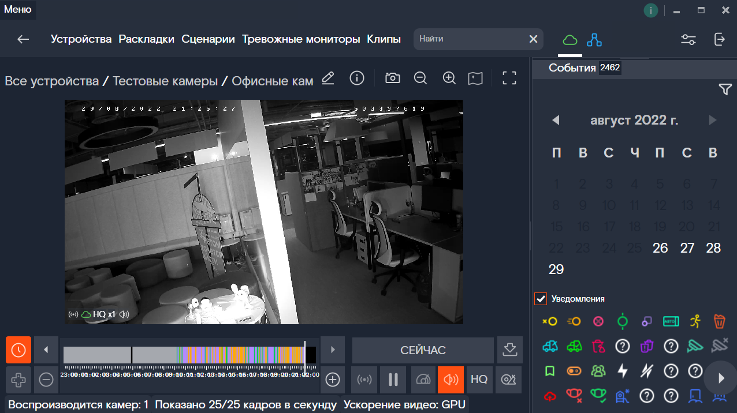Filter by orange switch event icon
Viewport: 737px width, 413px height.
(x=574, y=370)
